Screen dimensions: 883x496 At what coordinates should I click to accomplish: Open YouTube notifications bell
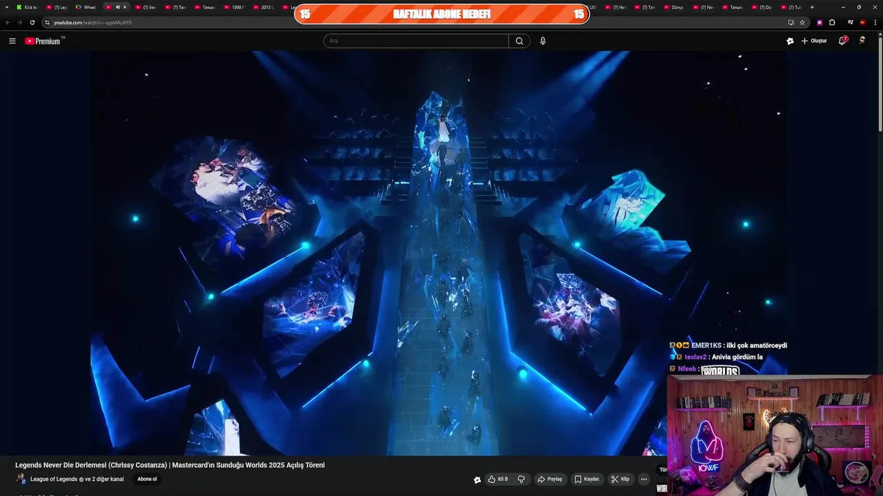click(842, 41)
